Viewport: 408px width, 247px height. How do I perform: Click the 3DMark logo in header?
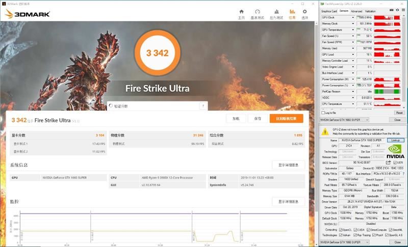click(x=28, y=14)
